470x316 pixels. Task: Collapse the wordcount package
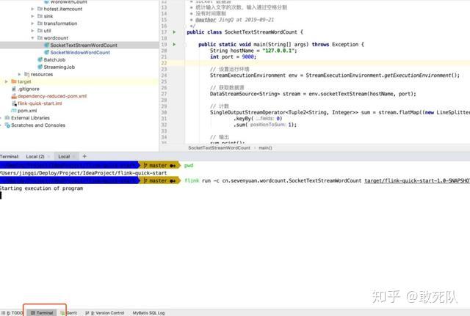(32, 38)
